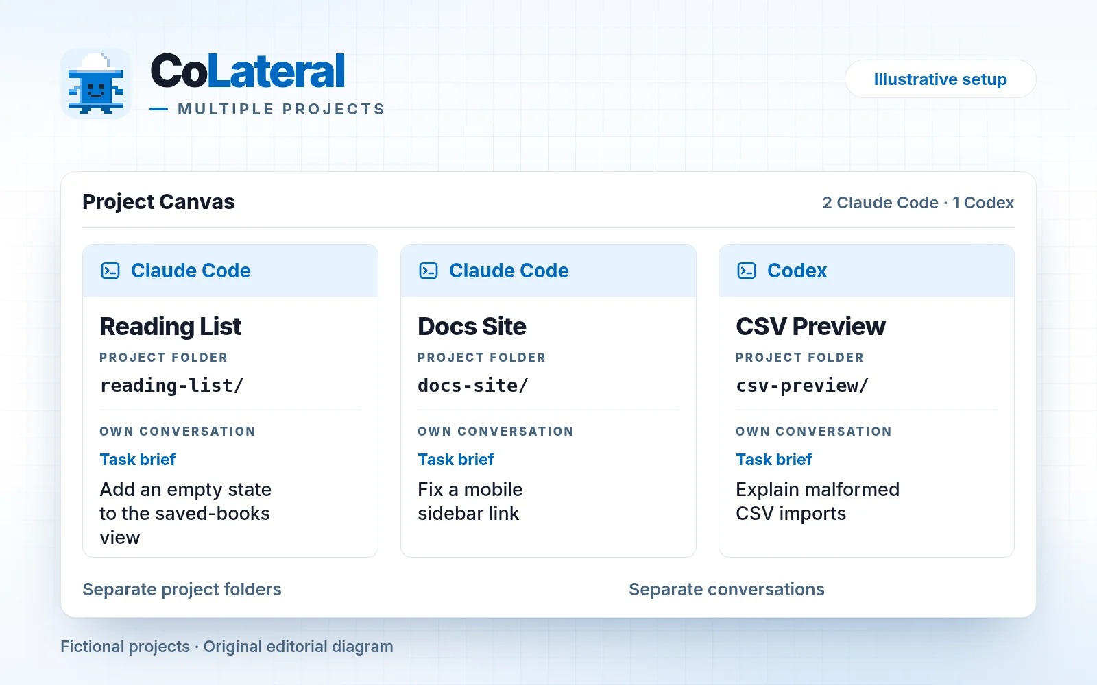Click OWN CONVERSATION label in CSV Preview card
Viewport: 1097px width, 685px height.
coord(814,432)
